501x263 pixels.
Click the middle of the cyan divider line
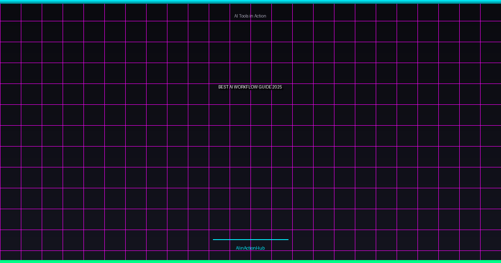[x=250, y=240]
